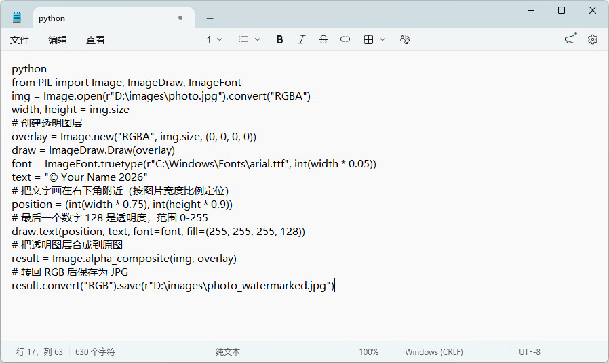
Task: Add a new tab with plus button
Action: 210,18
